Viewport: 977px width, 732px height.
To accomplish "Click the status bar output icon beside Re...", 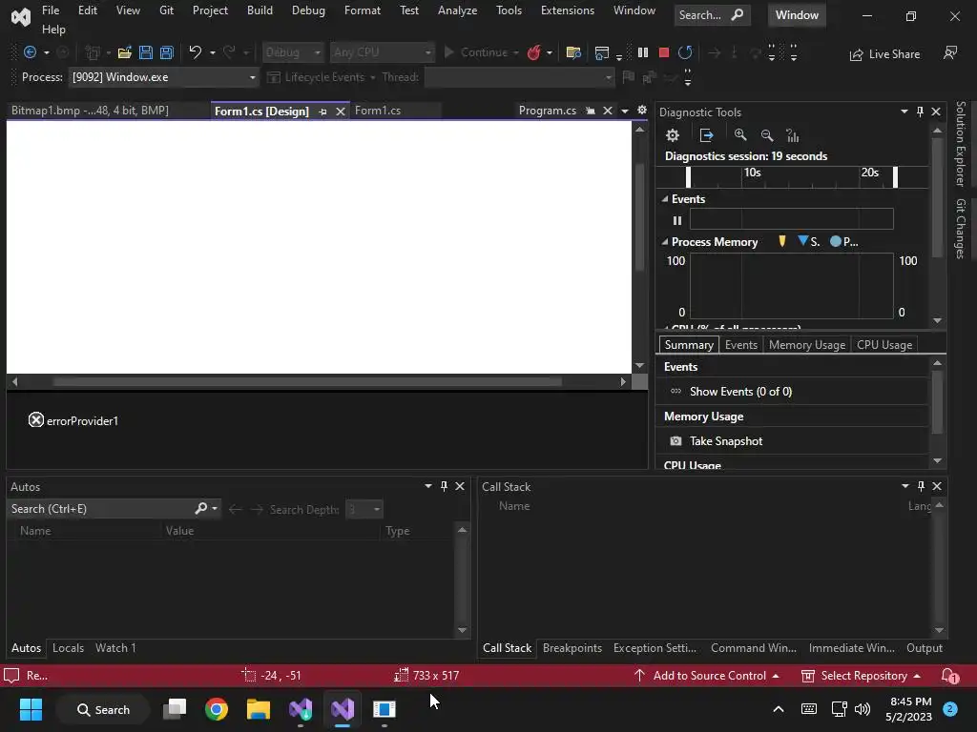I will [x=11, y=676].
